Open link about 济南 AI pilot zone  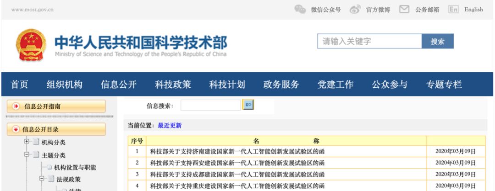click(237, 151)
